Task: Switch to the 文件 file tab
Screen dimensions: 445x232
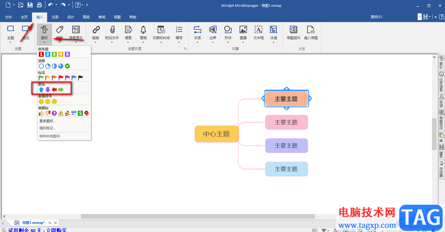Action: 8,17
